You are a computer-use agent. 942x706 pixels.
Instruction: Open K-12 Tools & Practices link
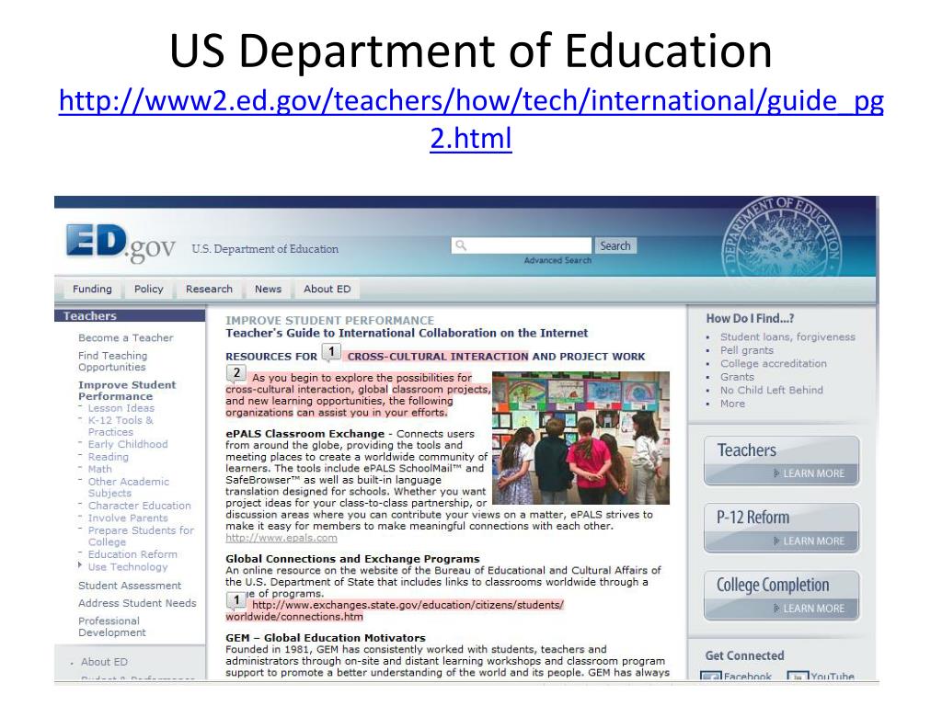pos(121,426)
